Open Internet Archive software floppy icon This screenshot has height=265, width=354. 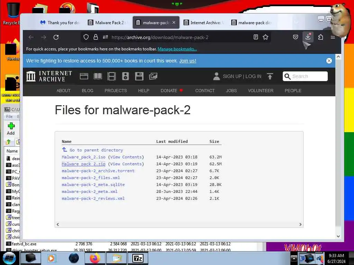[x=139, y=76]
